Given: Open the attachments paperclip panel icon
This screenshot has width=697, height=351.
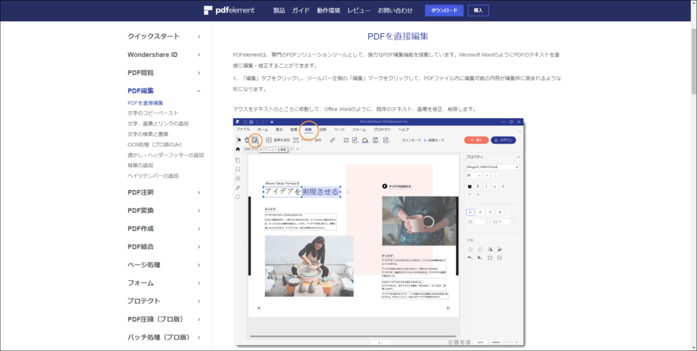Looking at the screenshot, I should [x=238, y=188].
